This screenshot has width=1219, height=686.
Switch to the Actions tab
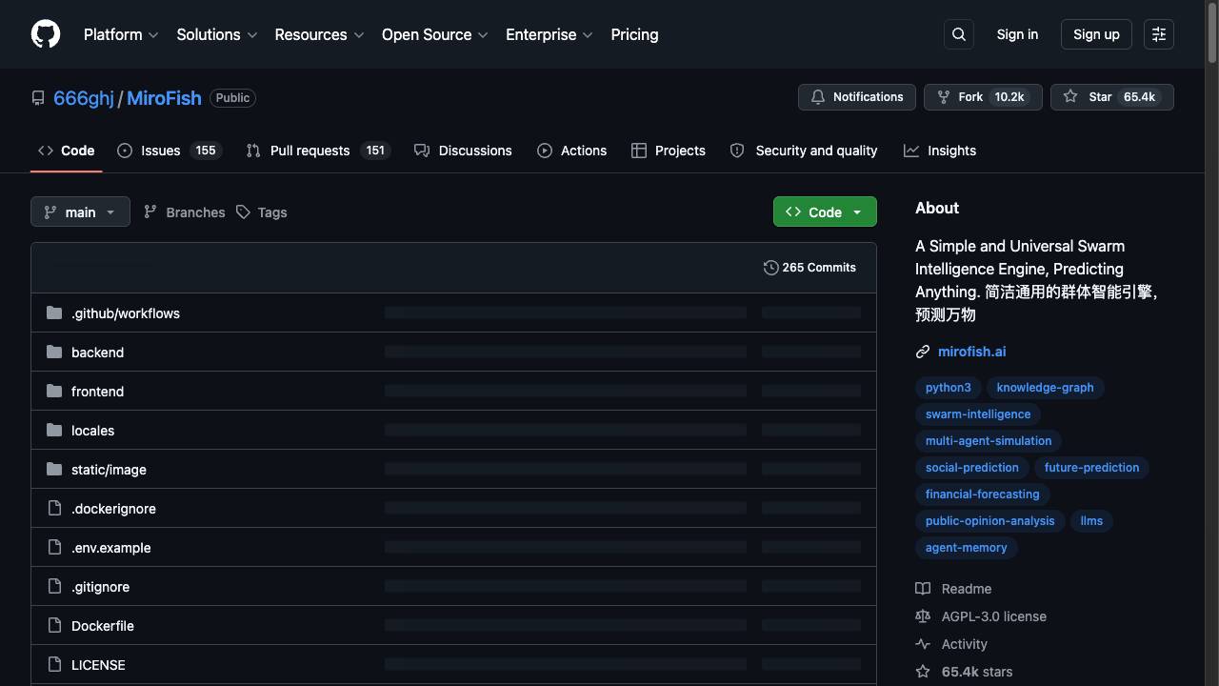pos(571,151)
